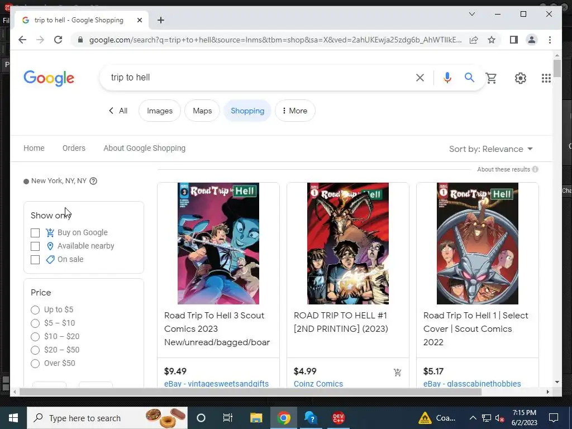Click Road Trip To Hell 3 cover image

(x=218, y=244)
